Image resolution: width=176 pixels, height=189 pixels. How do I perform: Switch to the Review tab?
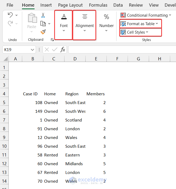click(x=136, y=5)
